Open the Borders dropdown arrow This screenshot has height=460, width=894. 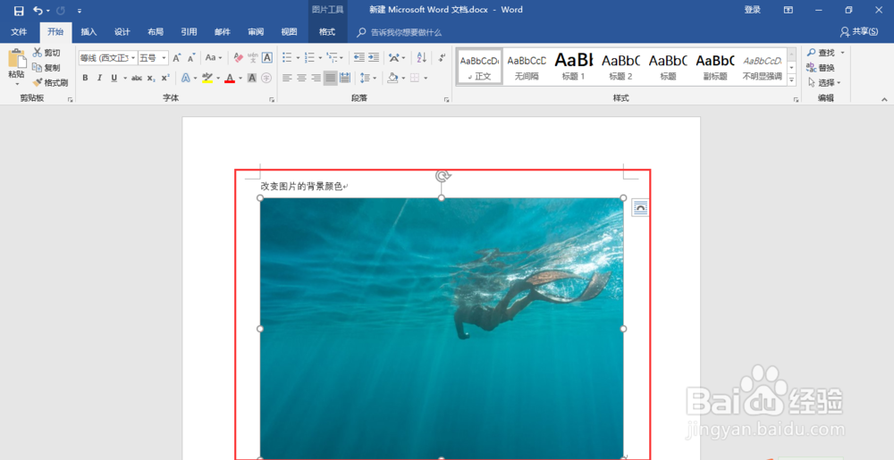tap(426, 78)
